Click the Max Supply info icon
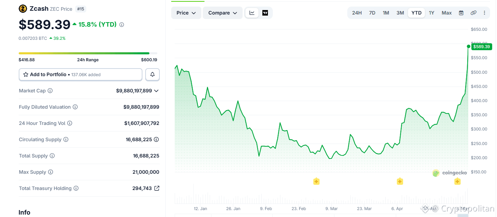Viewport: 497px width, 217px height. (51, 172)
